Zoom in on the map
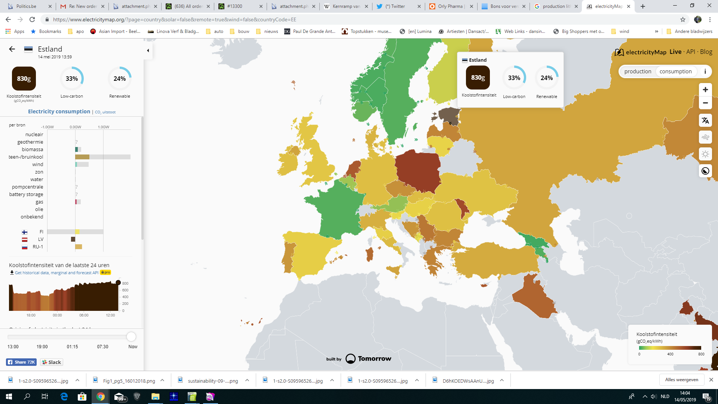 point(705,90)
